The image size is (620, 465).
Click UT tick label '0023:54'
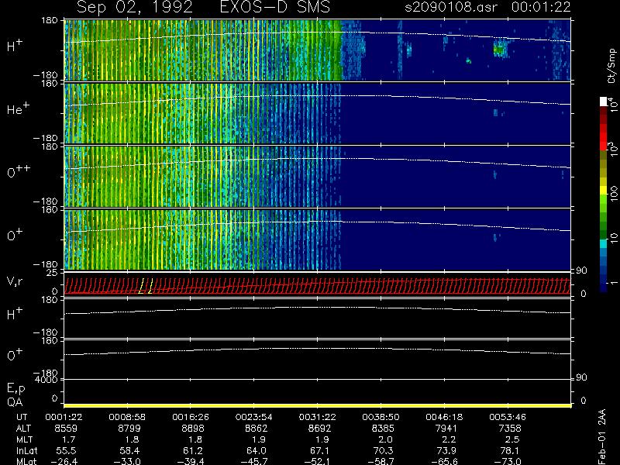click(x=254, y=417)
